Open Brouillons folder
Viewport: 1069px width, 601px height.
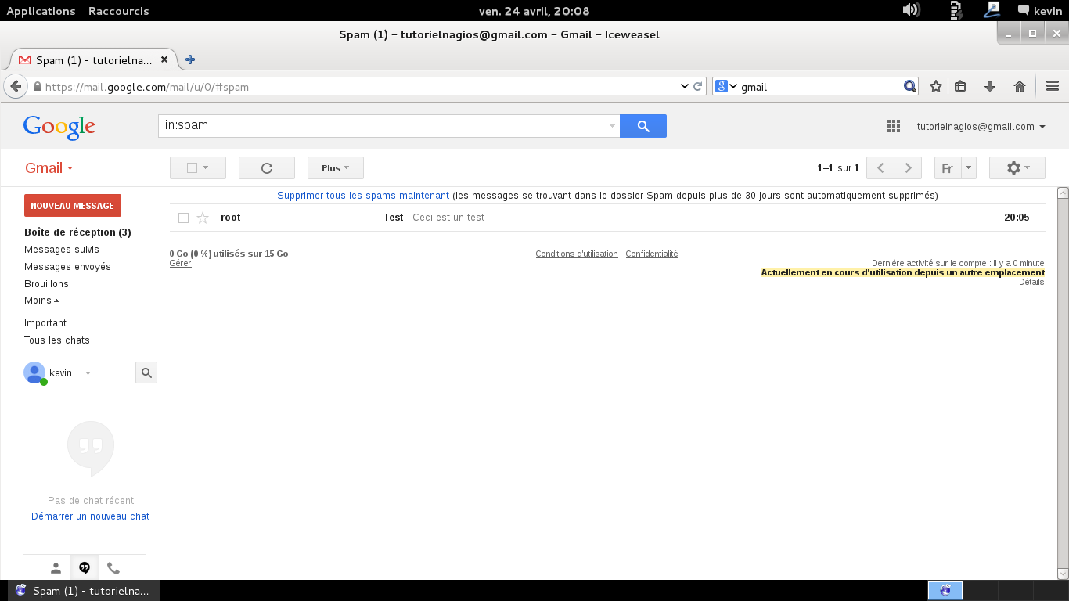point(46,284)
